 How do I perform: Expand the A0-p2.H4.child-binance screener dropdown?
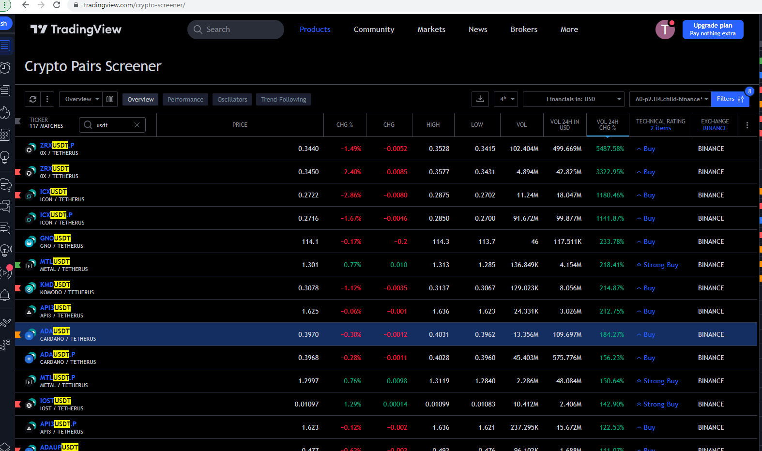670,99
